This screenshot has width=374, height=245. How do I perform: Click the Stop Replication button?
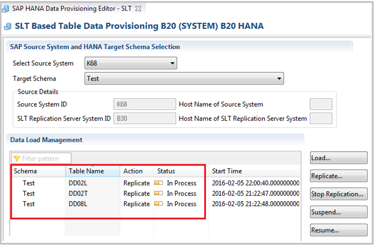pos(338,194)
